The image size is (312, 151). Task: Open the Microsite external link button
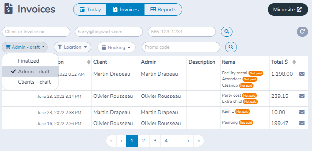[288, 9]
